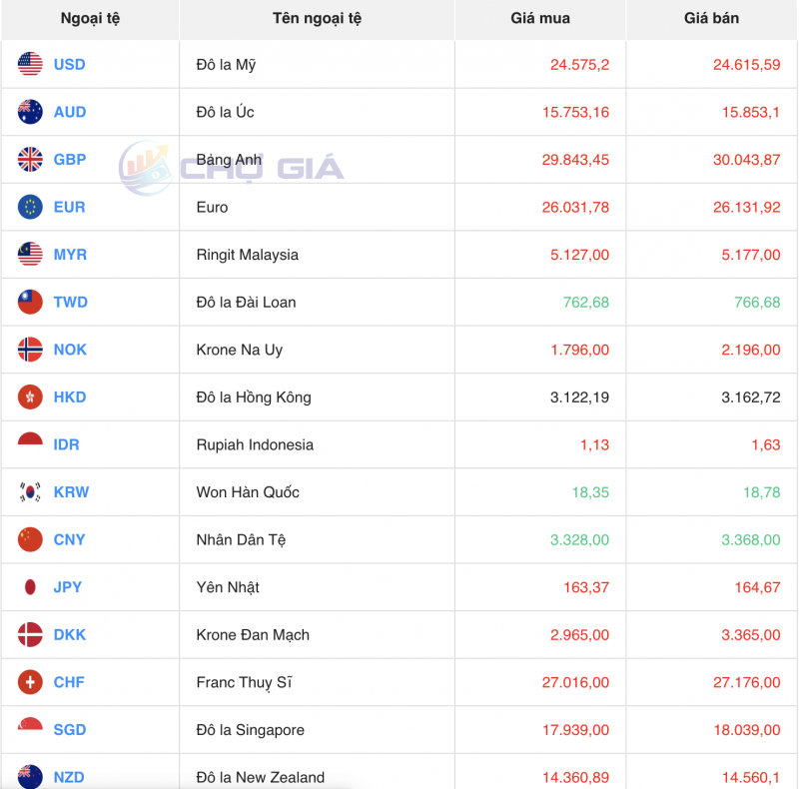This screenshot has height=789, width=799.
Task: Select the Rupiah Indonesia row label
Action: [254, 444]
